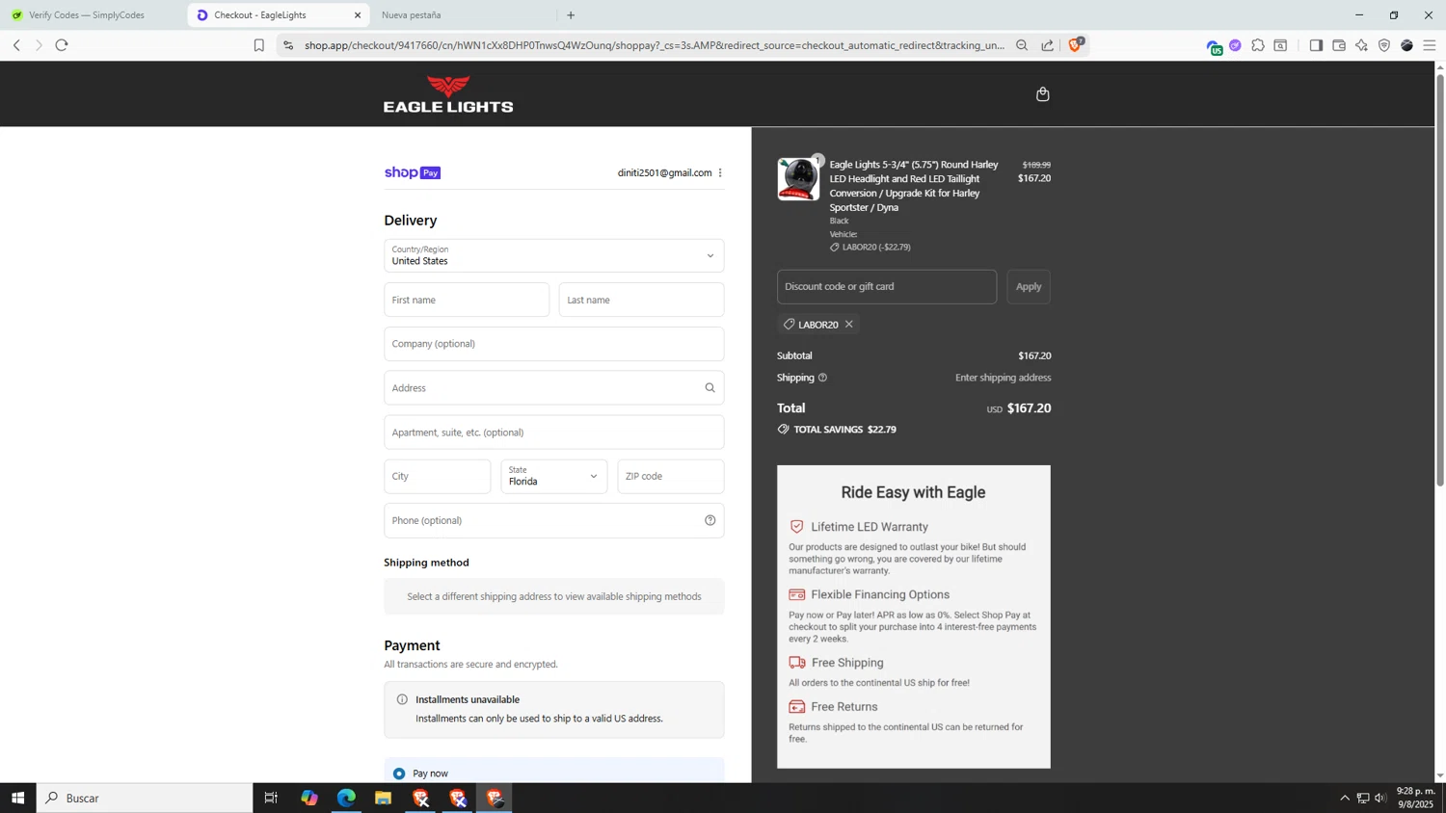The width and height of the screenshot is (1446, 813).
Task: Open Microsoft Edge from the taskbar
Action: click(346, 798)
